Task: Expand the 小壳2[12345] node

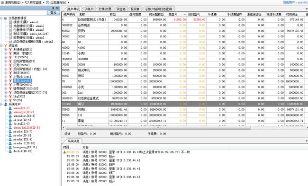Action: [x=6, y=77]
